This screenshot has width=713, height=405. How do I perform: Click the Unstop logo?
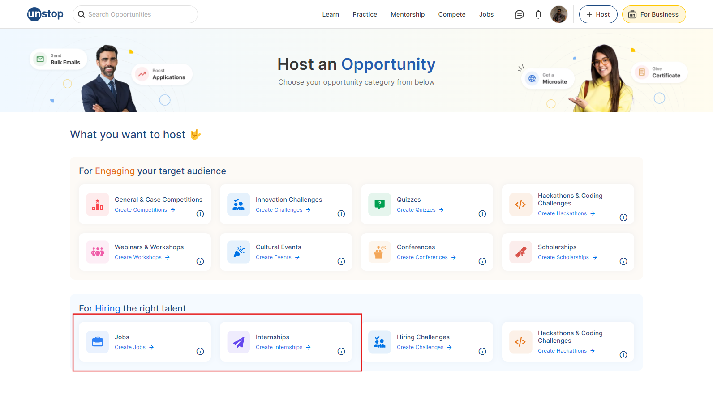(x=45, y=14)
